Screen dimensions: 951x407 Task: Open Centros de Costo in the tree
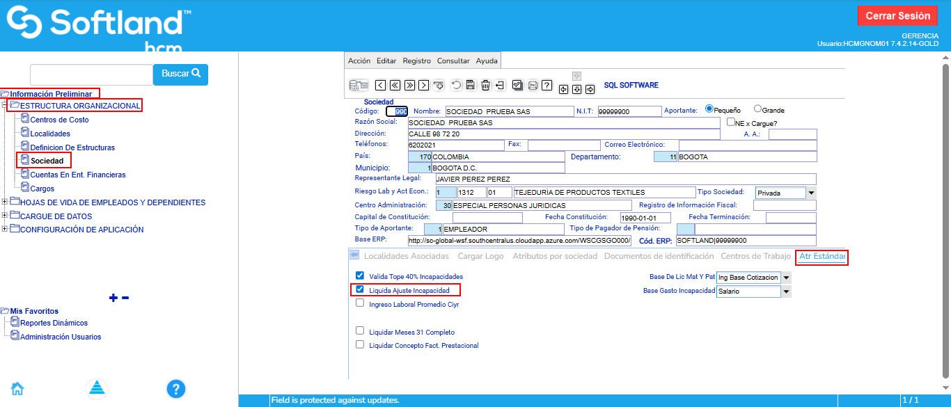click(x=59, y=120)
